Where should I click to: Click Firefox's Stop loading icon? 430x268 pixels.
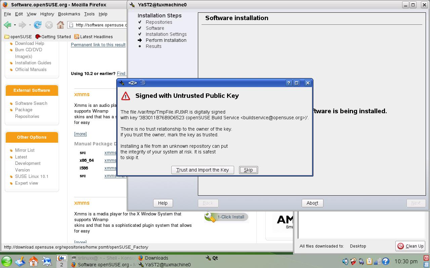[49, 25]
